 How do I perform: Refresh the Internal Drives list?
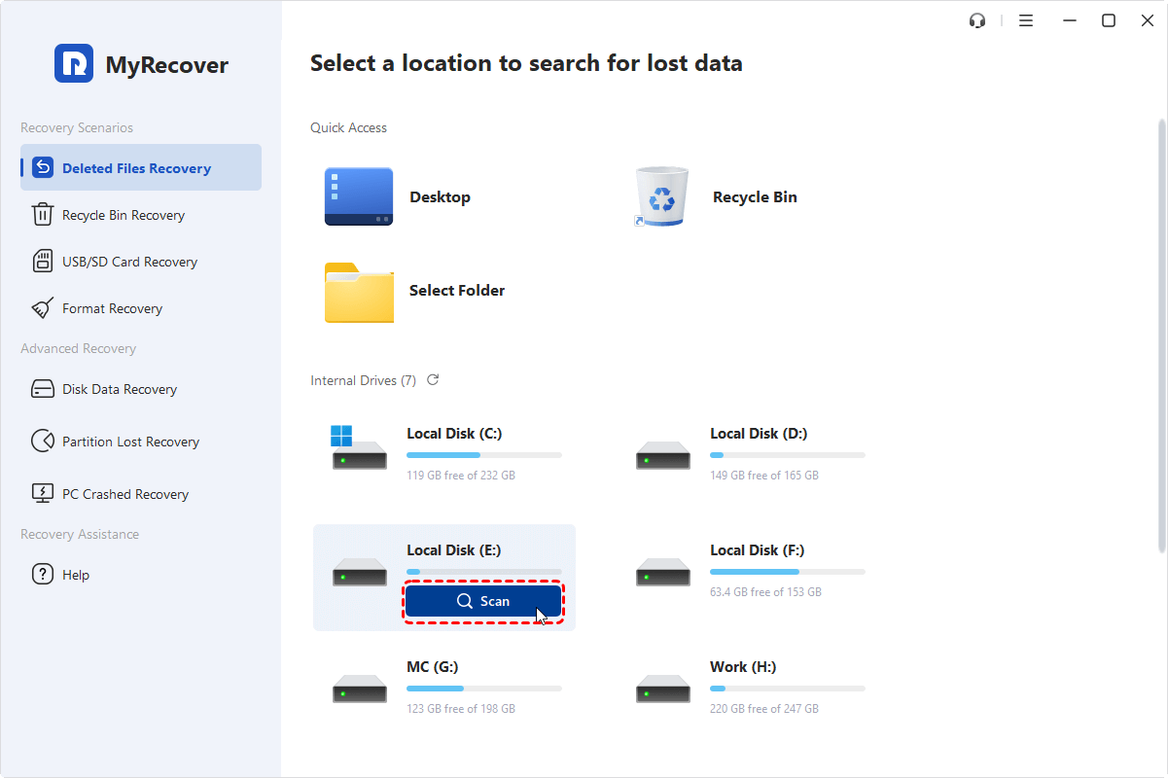pos(433,380)
